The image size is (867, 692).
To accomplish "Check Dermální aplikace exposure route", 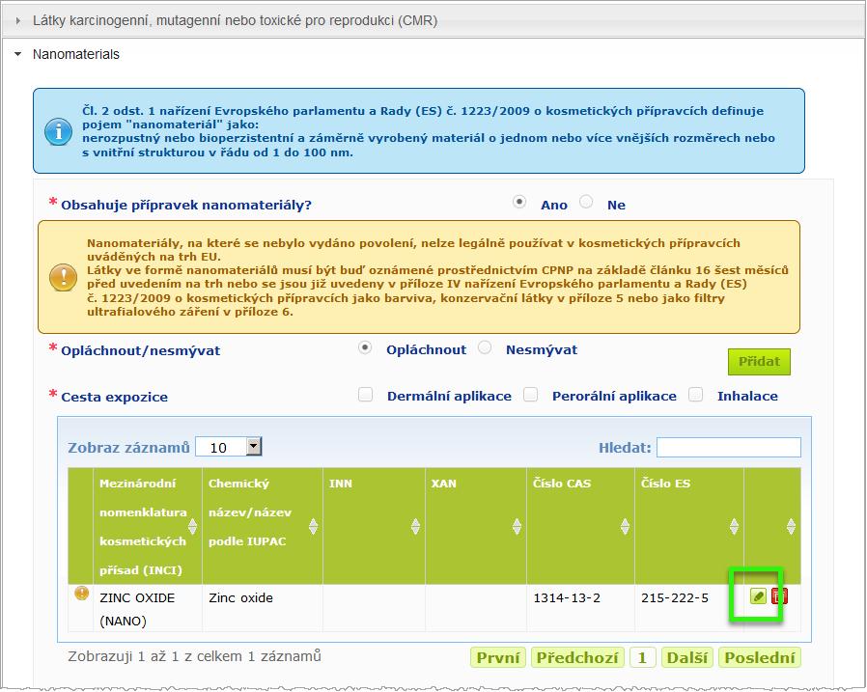I will (366, 395).
